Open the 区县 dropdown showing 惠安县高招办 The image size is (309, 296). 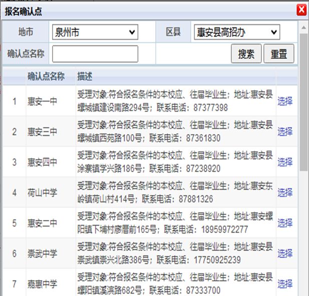pos(236,32)
